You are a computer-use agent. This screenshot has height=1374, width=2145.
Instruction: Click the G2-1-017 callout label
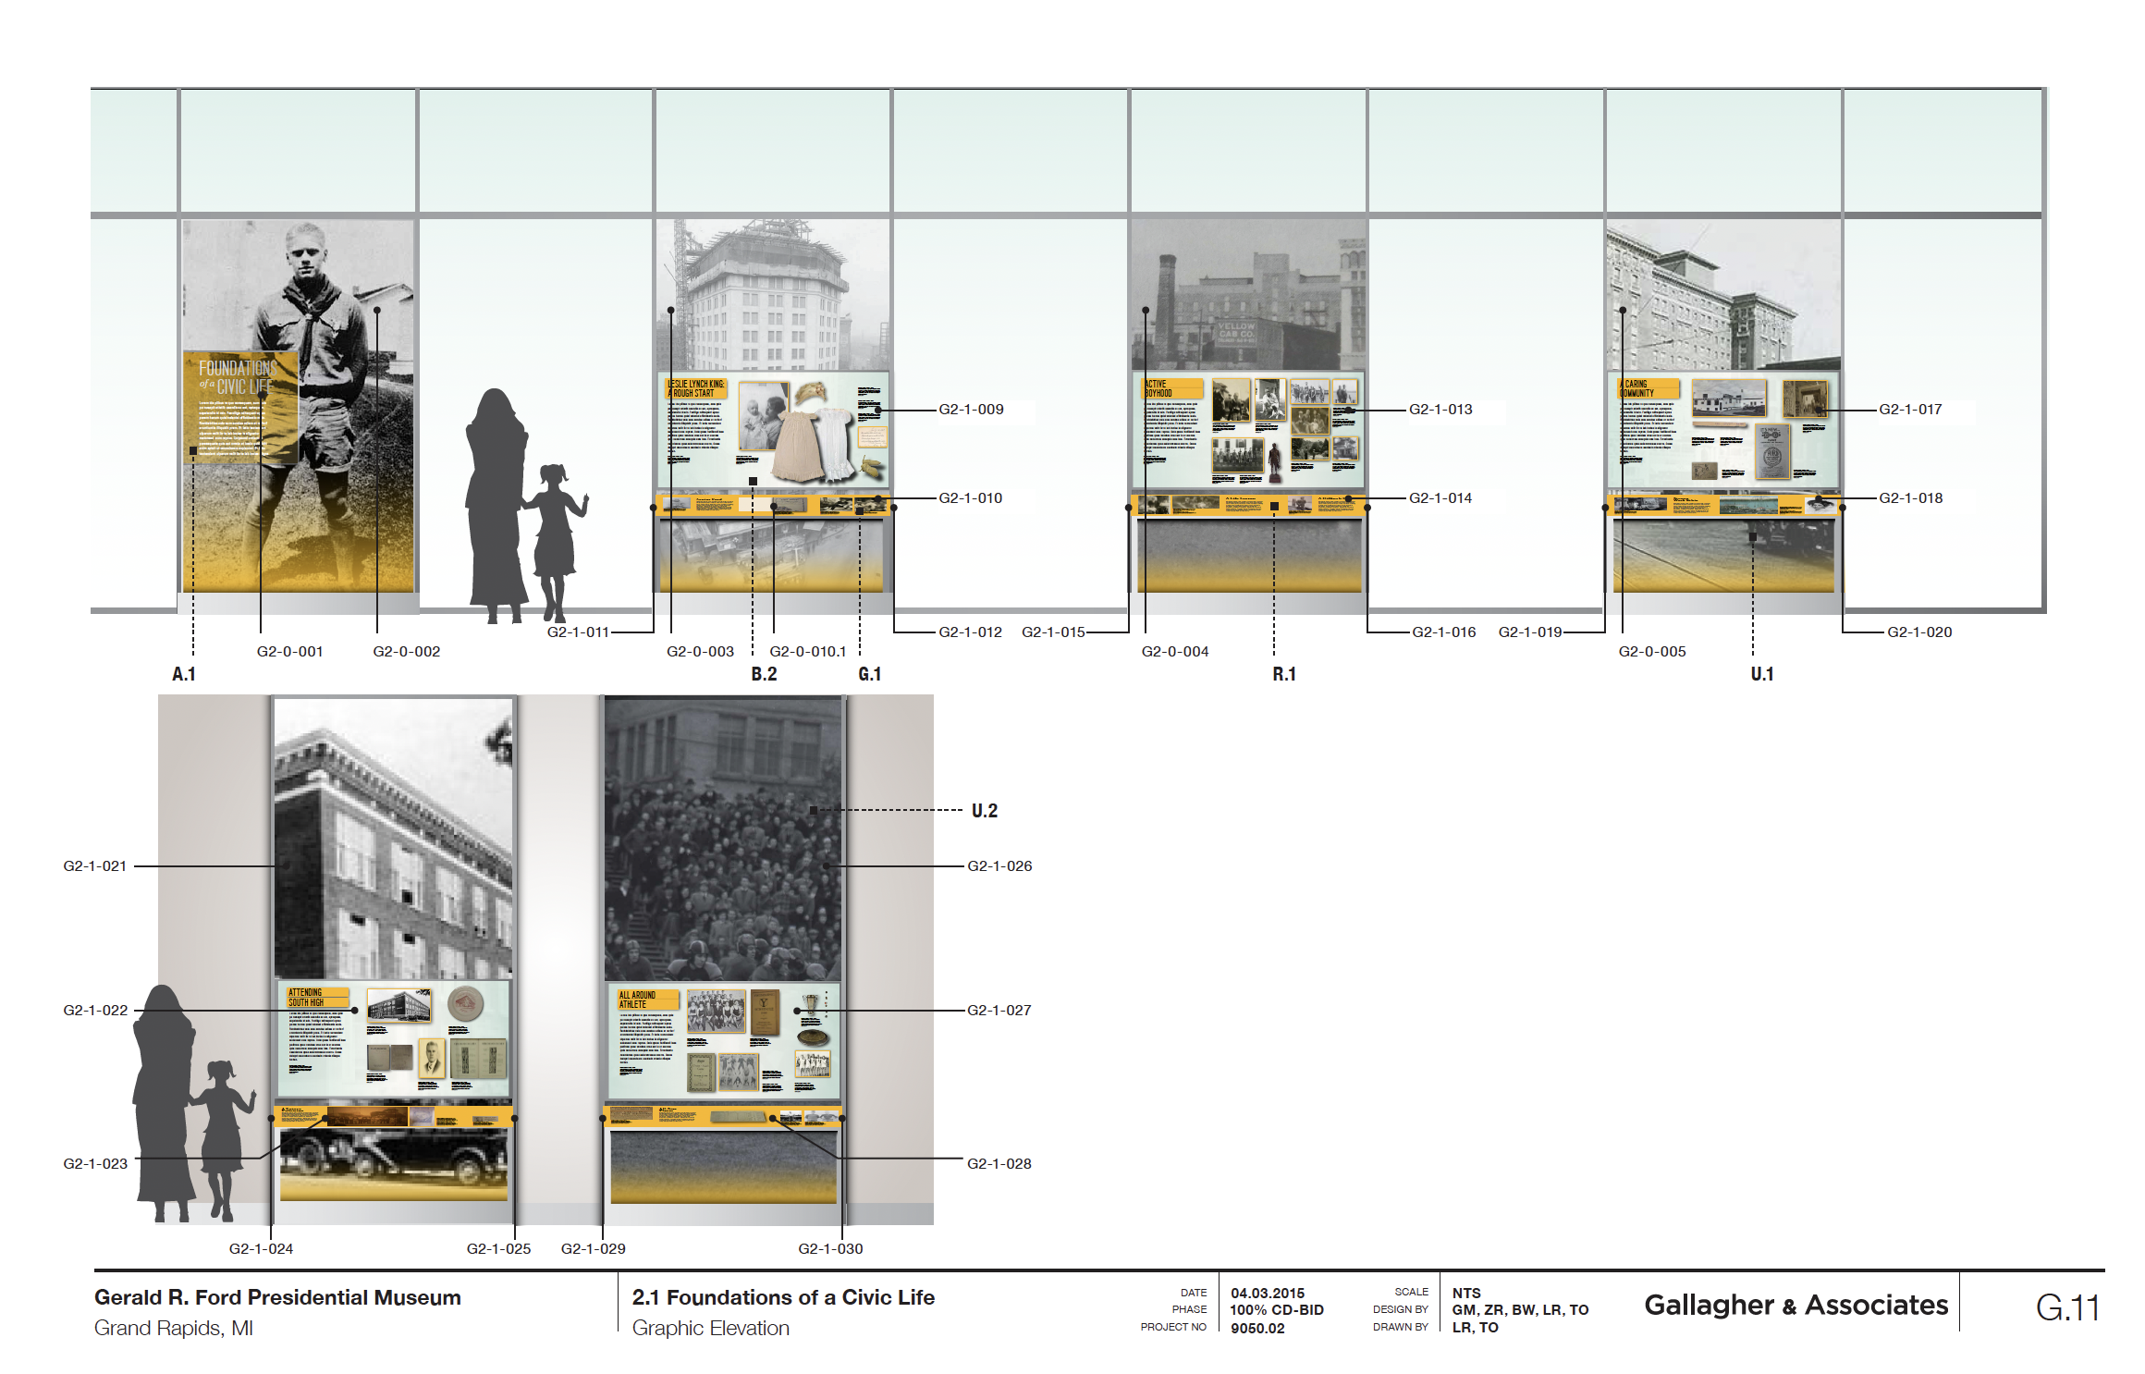click(x=1910, y=410)
